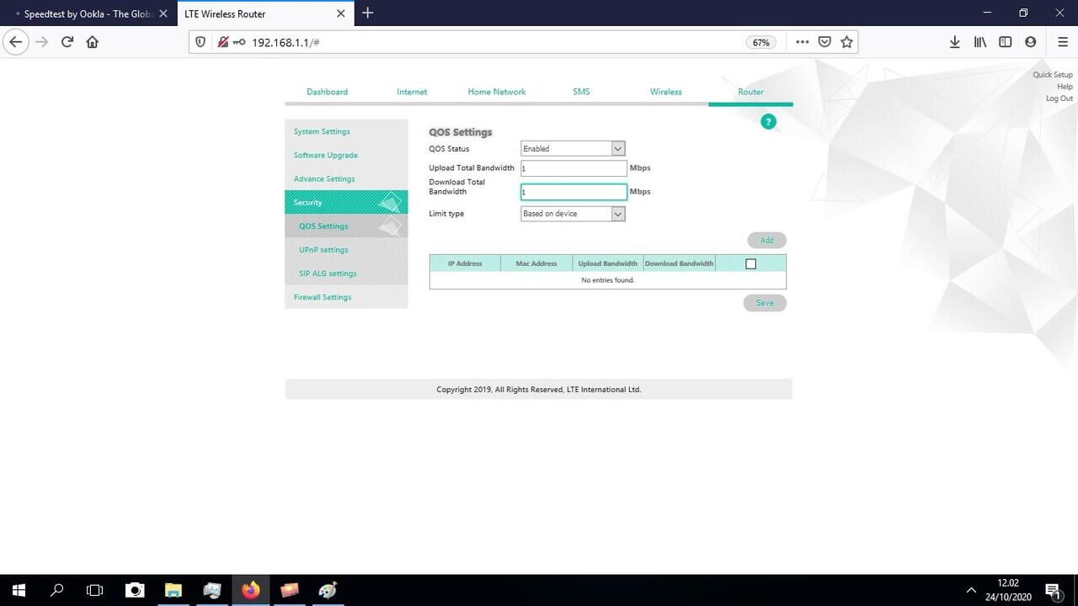Open a new browser tab
This screenshot has height=606, width=1078.
point(367,13)
